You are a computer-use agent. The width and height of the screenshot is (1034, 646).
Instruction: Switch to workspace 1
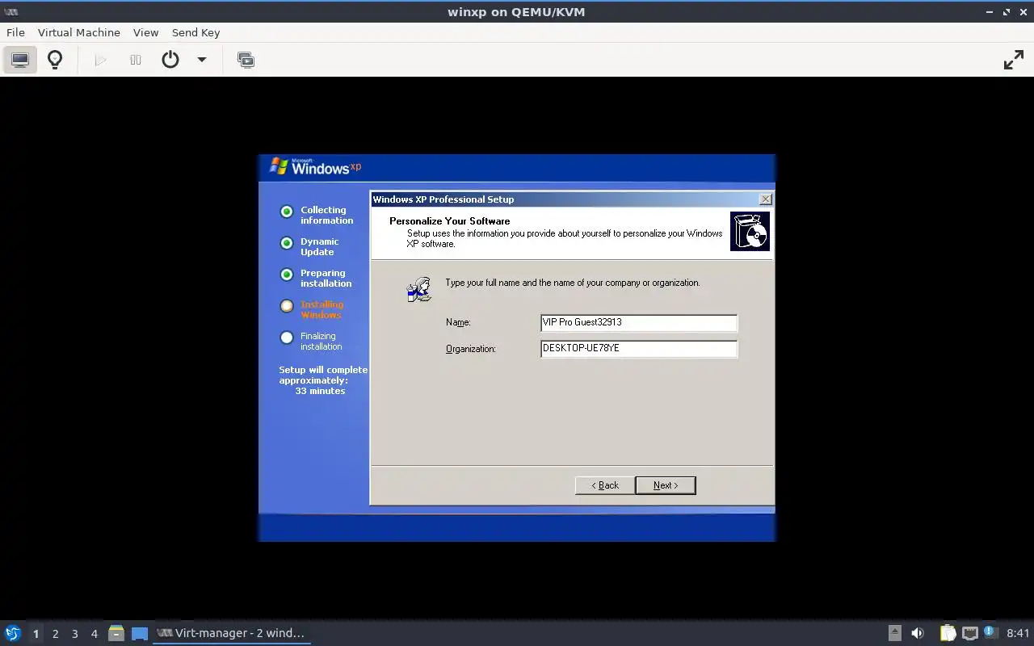click(x=36, y=634)
